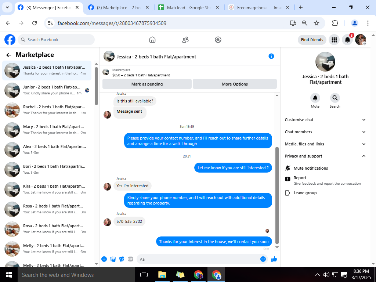Open the emoji picker smiley icon

[x=263, y=259]
